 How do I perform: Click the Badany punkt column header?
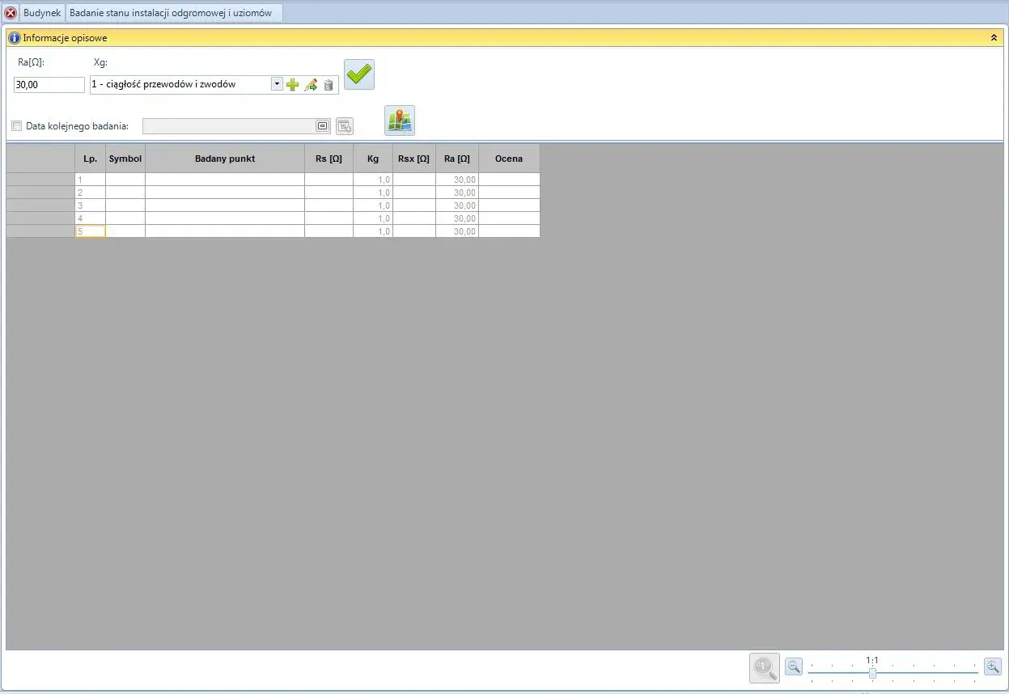(x=225, y=159)
